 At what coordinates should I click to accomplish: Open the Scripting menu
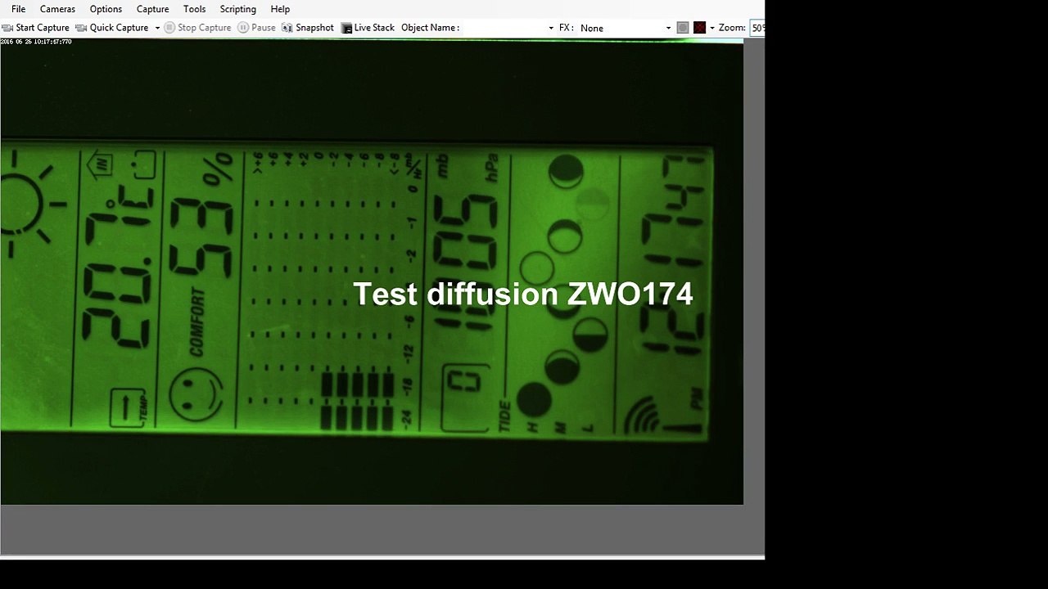click(237, 9)
